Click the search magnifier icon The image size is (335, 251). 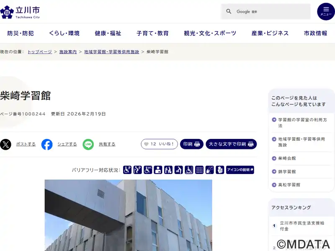229,11
